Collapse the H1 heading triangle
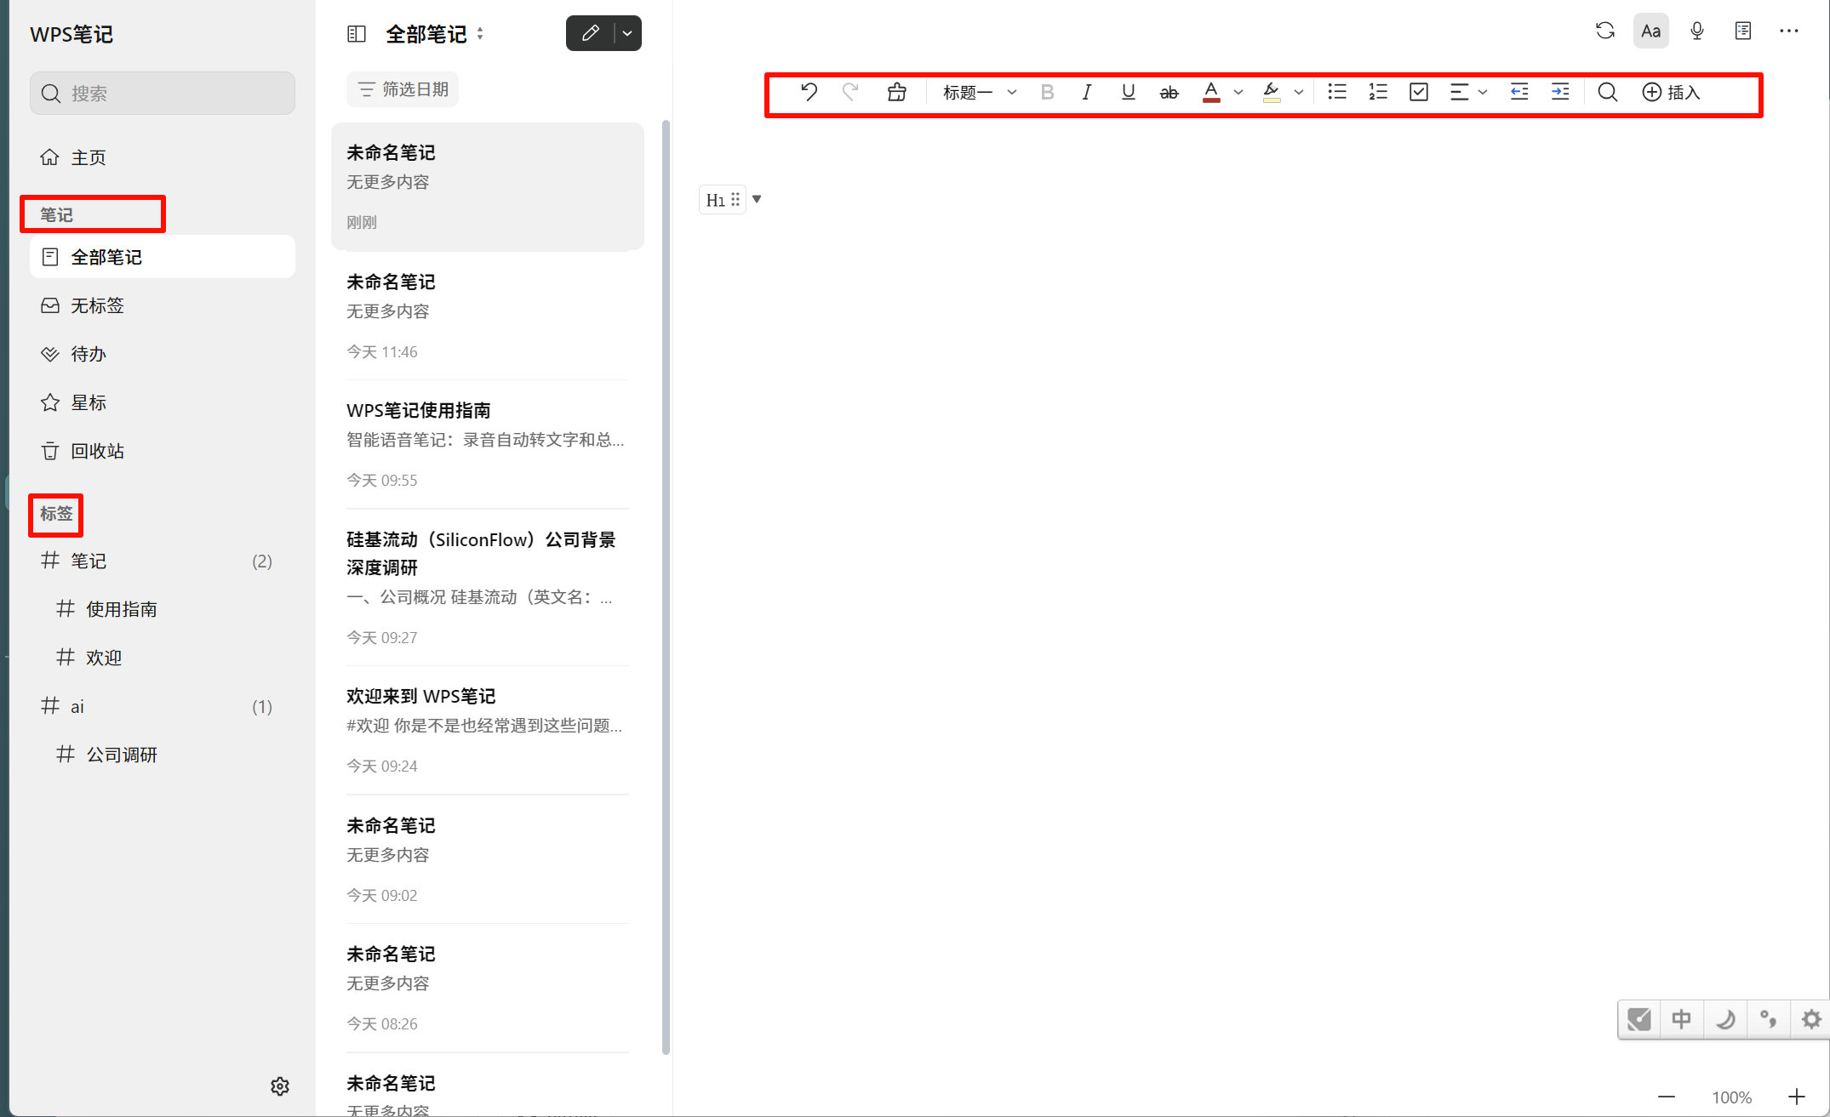 point(757,199)
